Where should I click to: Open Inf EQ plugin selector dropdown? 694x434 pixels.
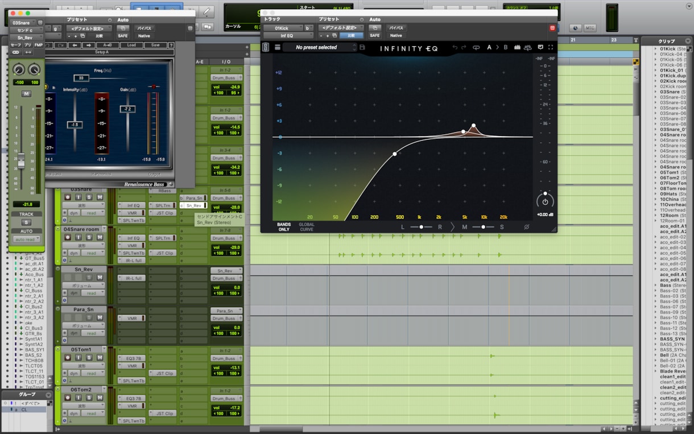288,35
